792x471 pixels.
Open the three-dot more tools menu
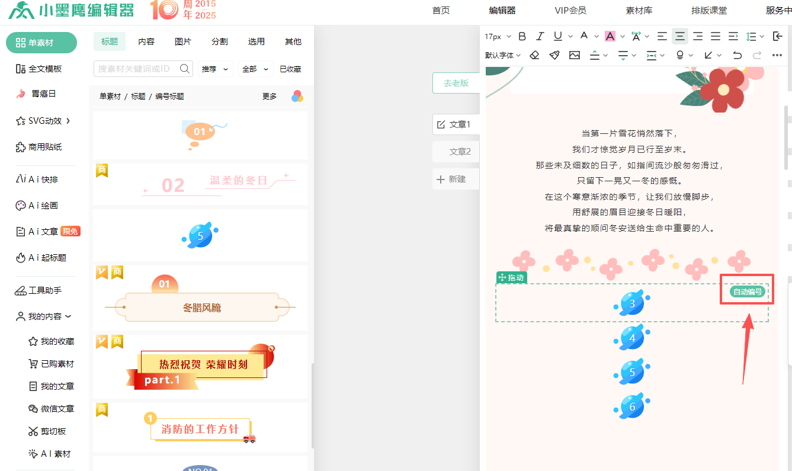[x=777, y=55]
